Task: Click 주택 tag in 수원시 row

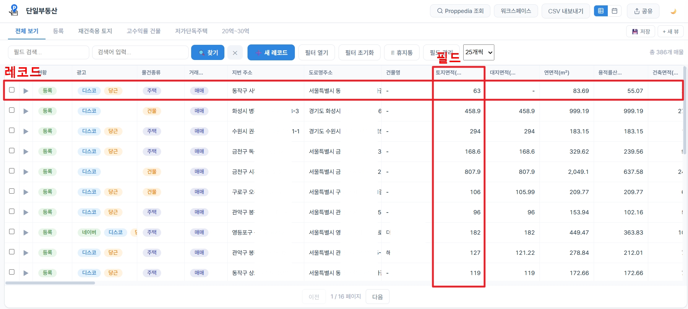Action: coord(152,131)
